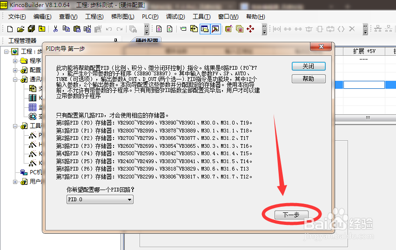Expand the 程序 tree folder

tap(15, 61)
